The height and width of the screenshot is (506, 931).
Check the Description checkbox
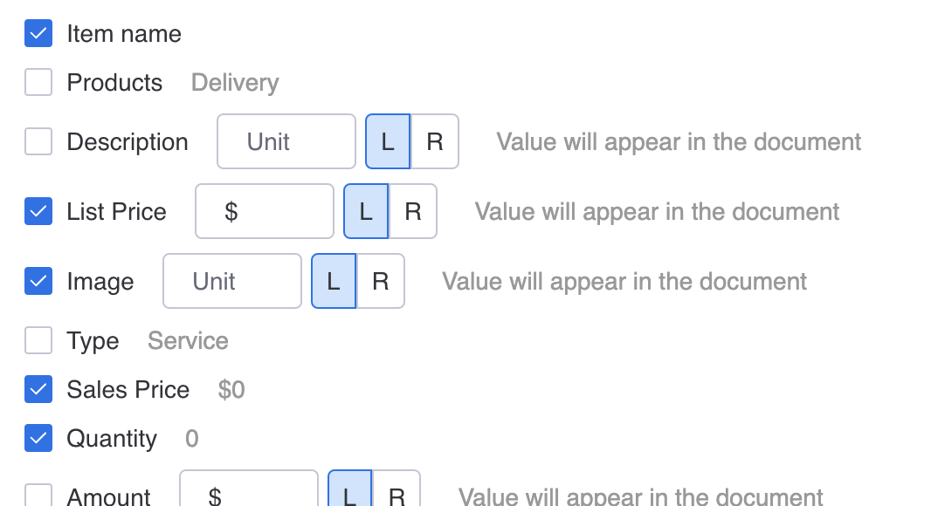38,141
